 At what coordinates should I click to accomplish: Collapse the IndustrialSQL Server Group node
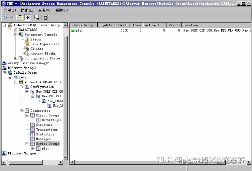tap(4, 25)
